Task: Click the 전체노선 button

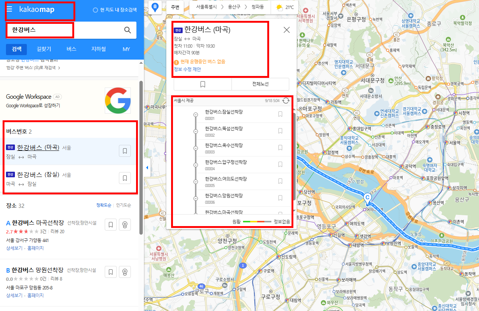Action: point(261,84)
